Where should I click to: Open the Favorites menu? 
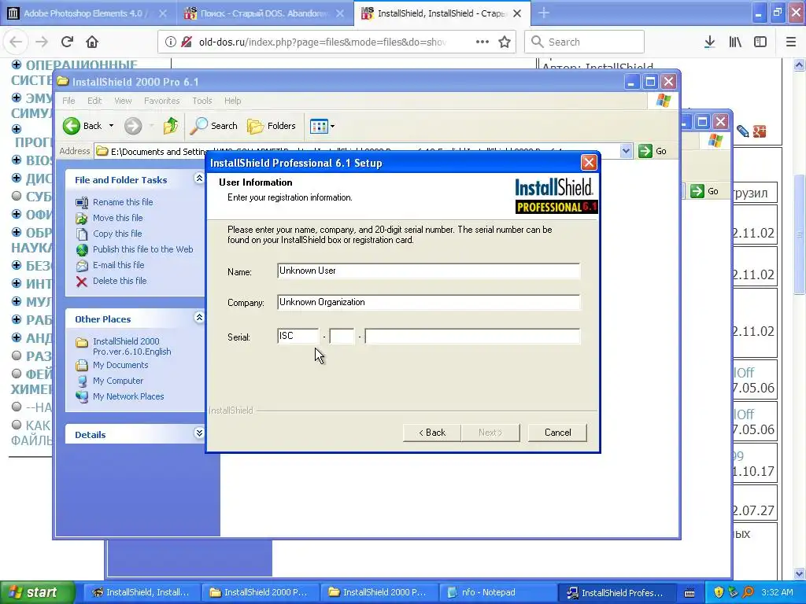click(161, 101)
